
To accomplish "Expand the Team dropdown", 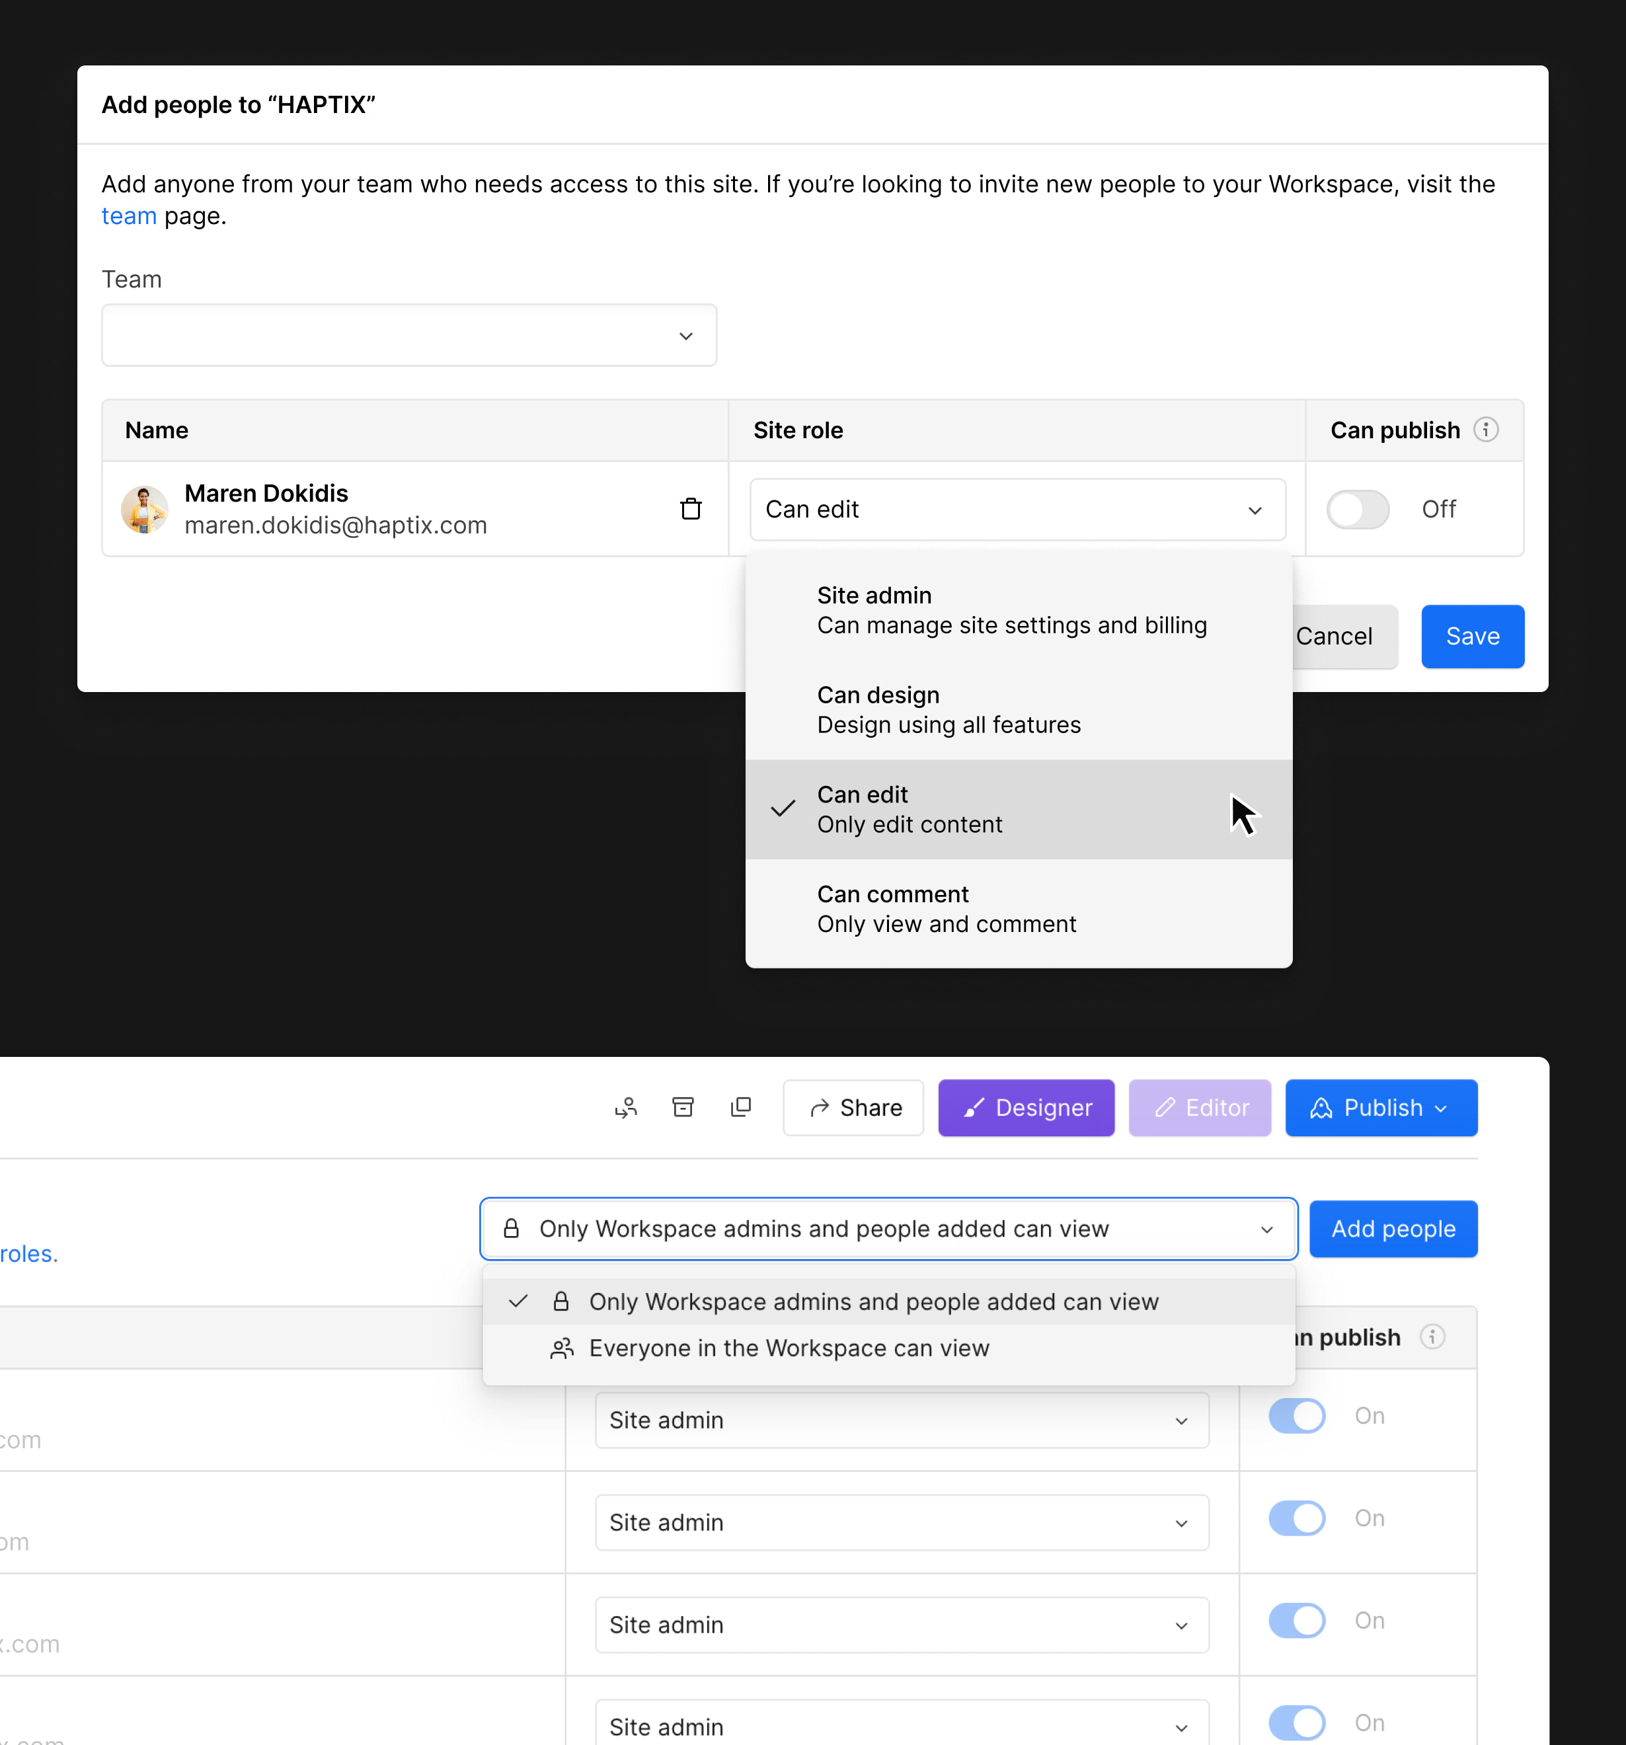I will (x=408, y=335).
